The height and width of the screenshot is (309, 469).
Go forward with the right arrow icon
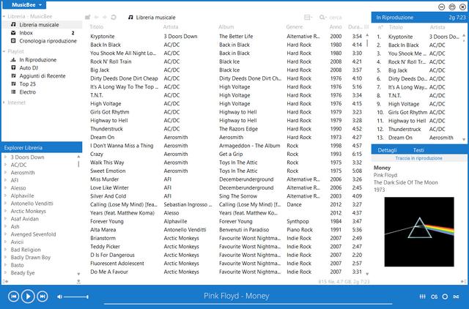tap(105, 18)
